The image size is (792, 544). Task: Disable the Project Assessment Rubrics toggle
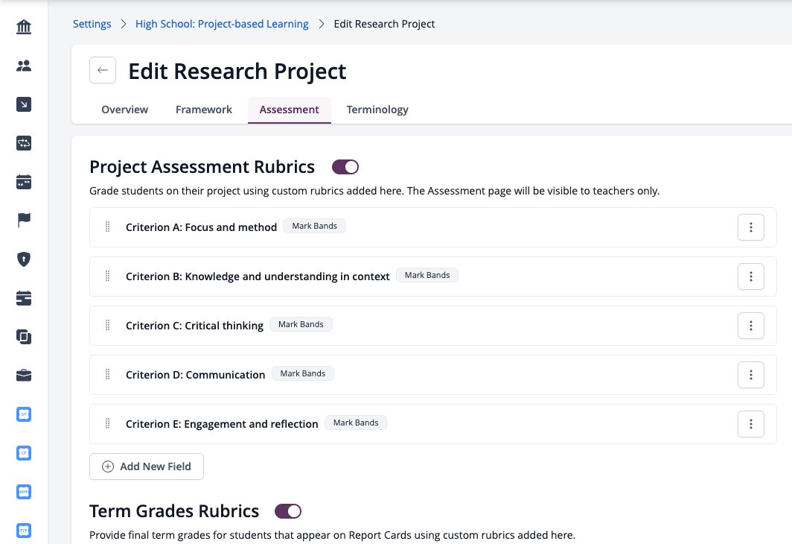point(345,167)
